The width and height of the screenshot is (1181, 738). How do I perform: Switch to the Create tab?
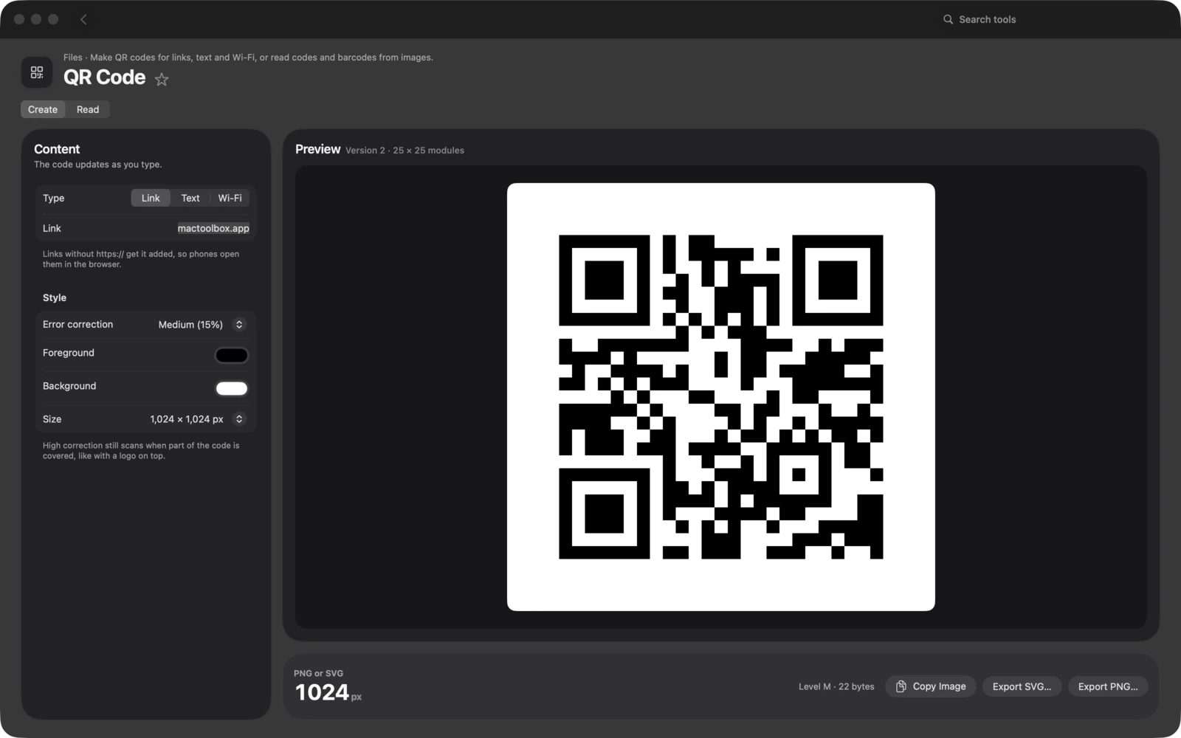coord(43,109)
